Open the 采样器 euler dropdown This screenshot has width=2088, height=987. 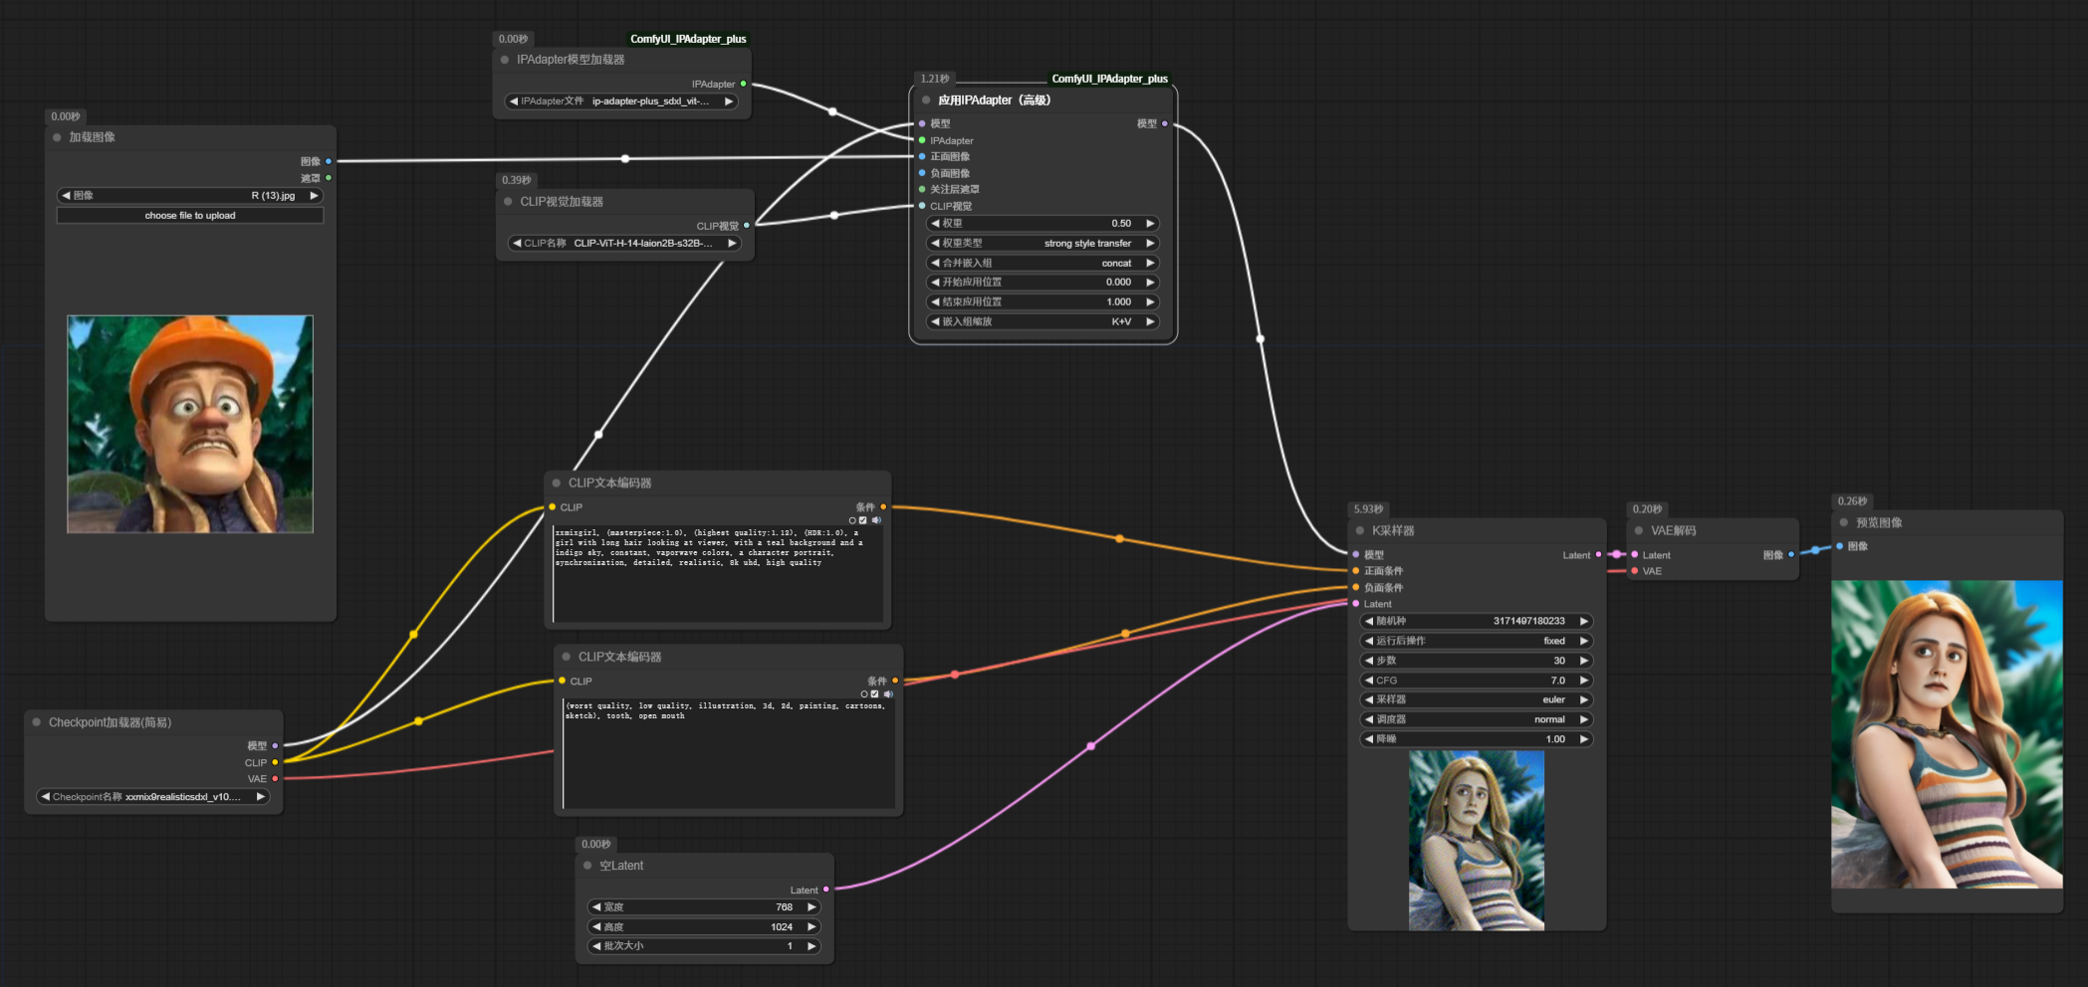(1476, 700)
